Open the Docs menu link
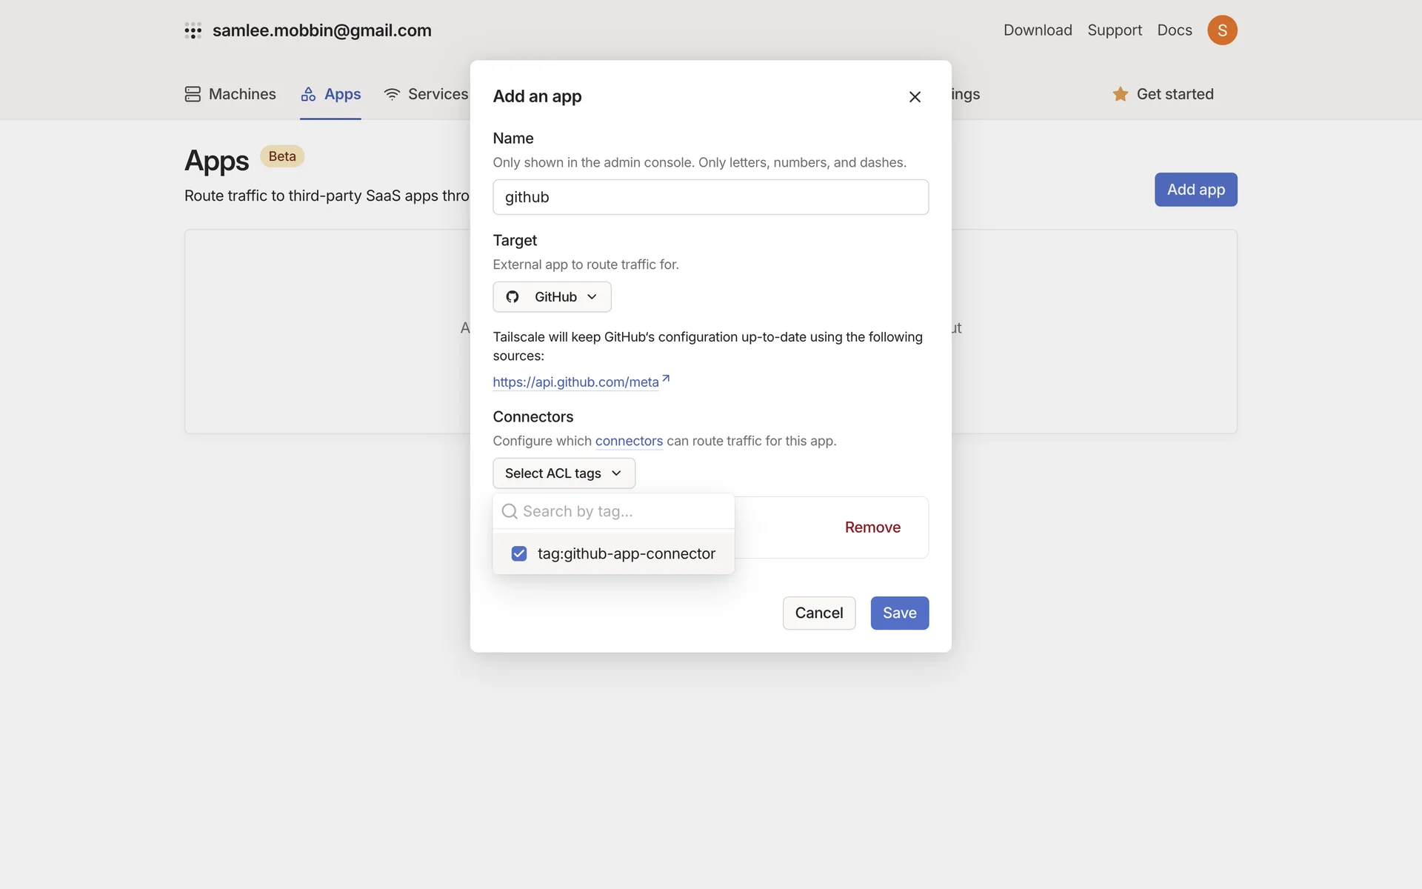 click(1175, 30)
